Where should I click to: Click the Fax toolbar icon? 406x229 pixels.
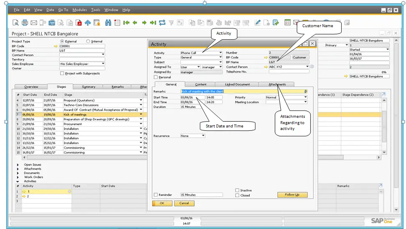coord(52,23)
